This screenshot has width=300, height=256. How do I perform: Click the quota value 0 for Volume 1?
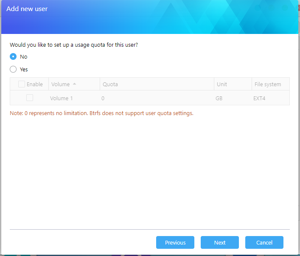click(103, 98)
